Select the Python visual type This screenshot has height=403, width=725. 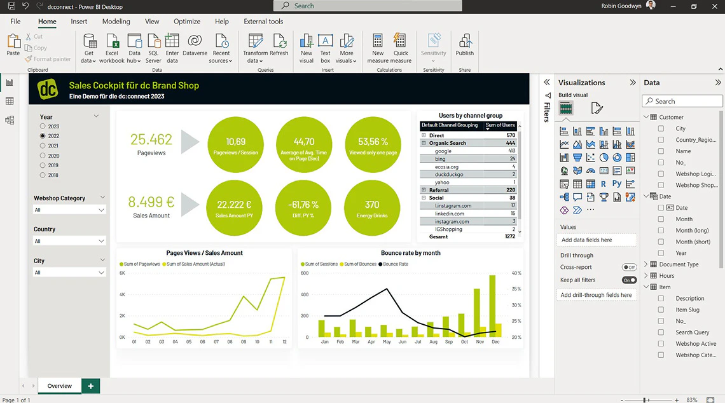click(x=617, y=184)
